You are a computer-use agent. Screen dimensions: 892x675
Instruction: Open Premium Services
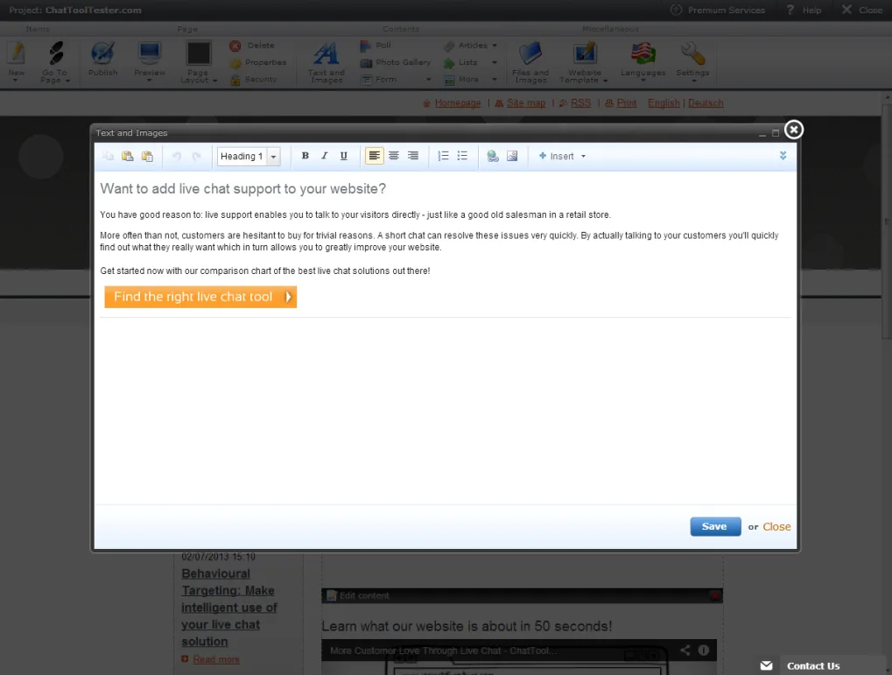point(717,11)
